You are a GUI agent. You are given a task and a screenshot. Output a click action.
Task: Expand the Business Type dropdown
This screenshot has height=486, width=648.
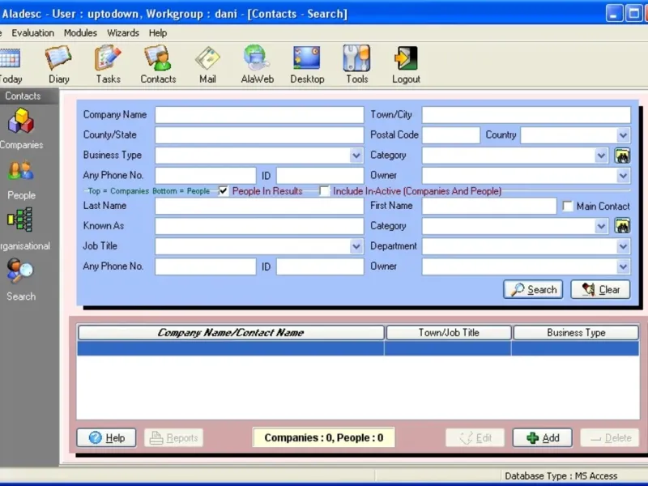356,156
